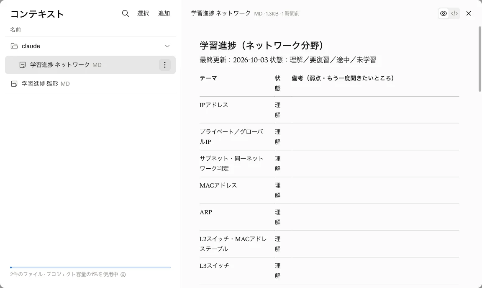Image resolution: width=482 pixels, height=288 pixels.
Task: Click the サブネット・同一ネットワーク判定 cell
Action: [x=231, y=163]
